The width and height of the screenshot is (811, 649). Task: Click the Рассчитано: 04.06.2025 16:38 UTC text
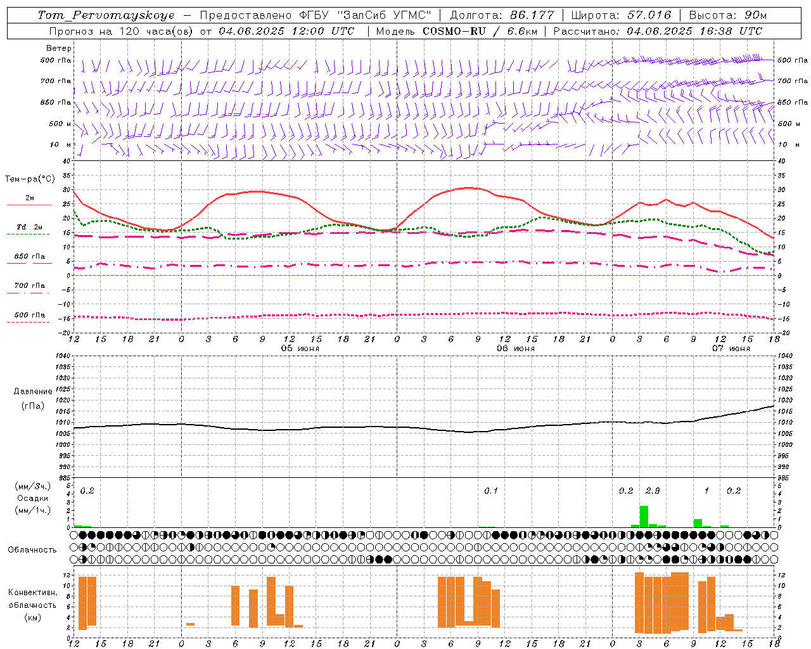tap(658, 31)
